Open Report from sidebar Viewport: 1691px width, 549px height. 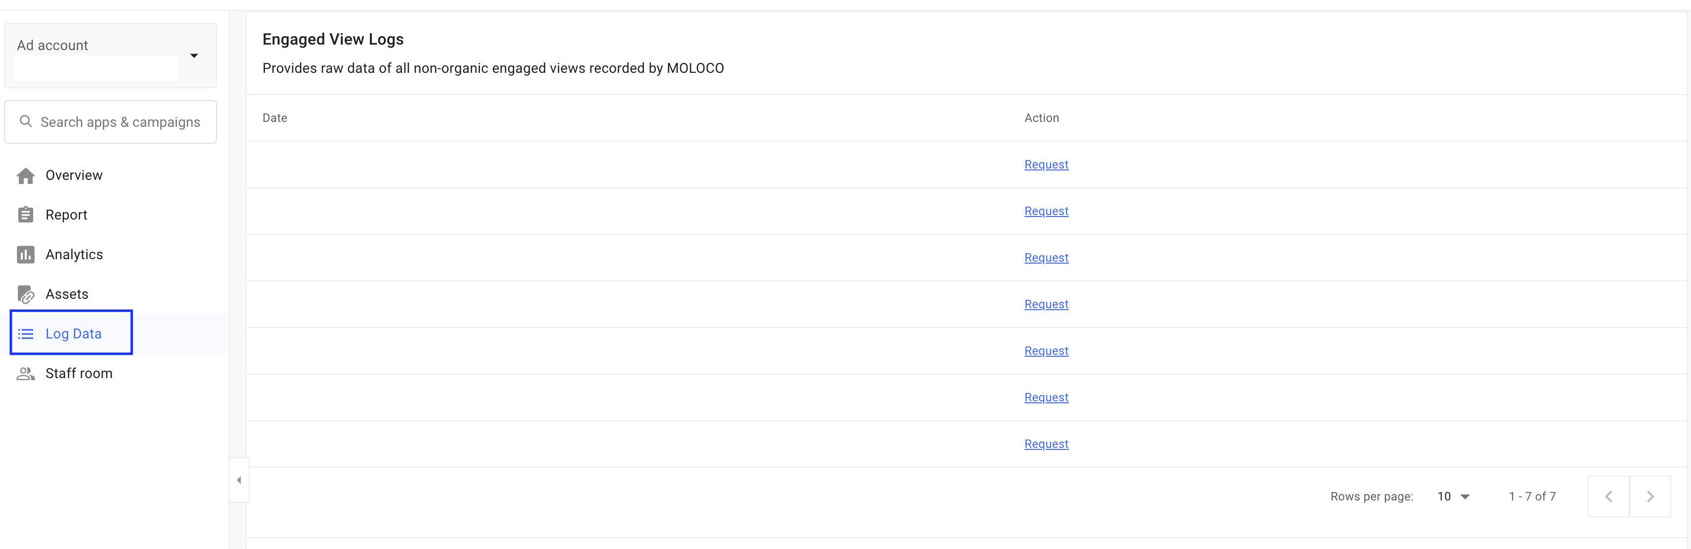coord(66,215)
